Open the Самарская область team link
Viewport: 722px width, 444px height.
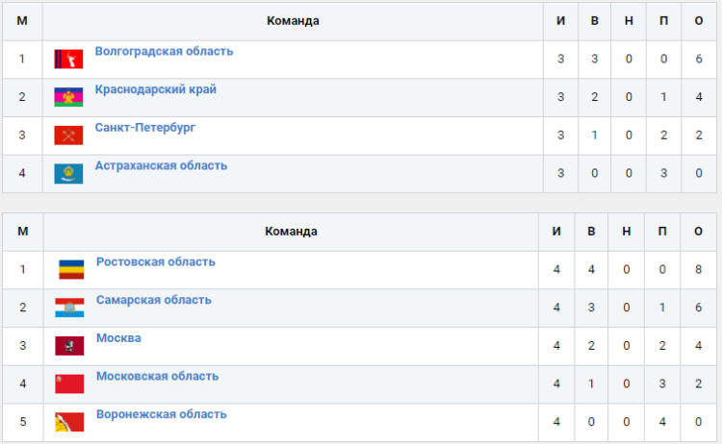coord(153,300)
